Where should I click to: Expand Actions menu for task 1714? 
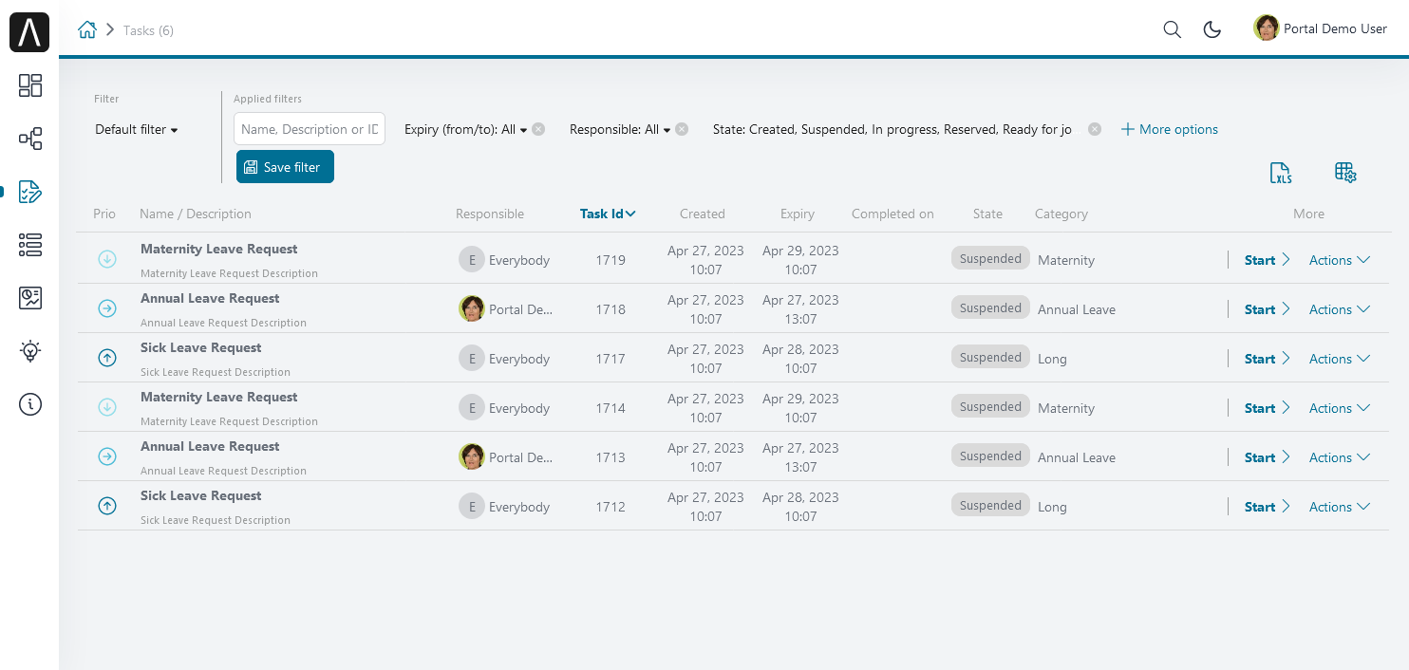pyautogui.click(x=1340, y=408)
